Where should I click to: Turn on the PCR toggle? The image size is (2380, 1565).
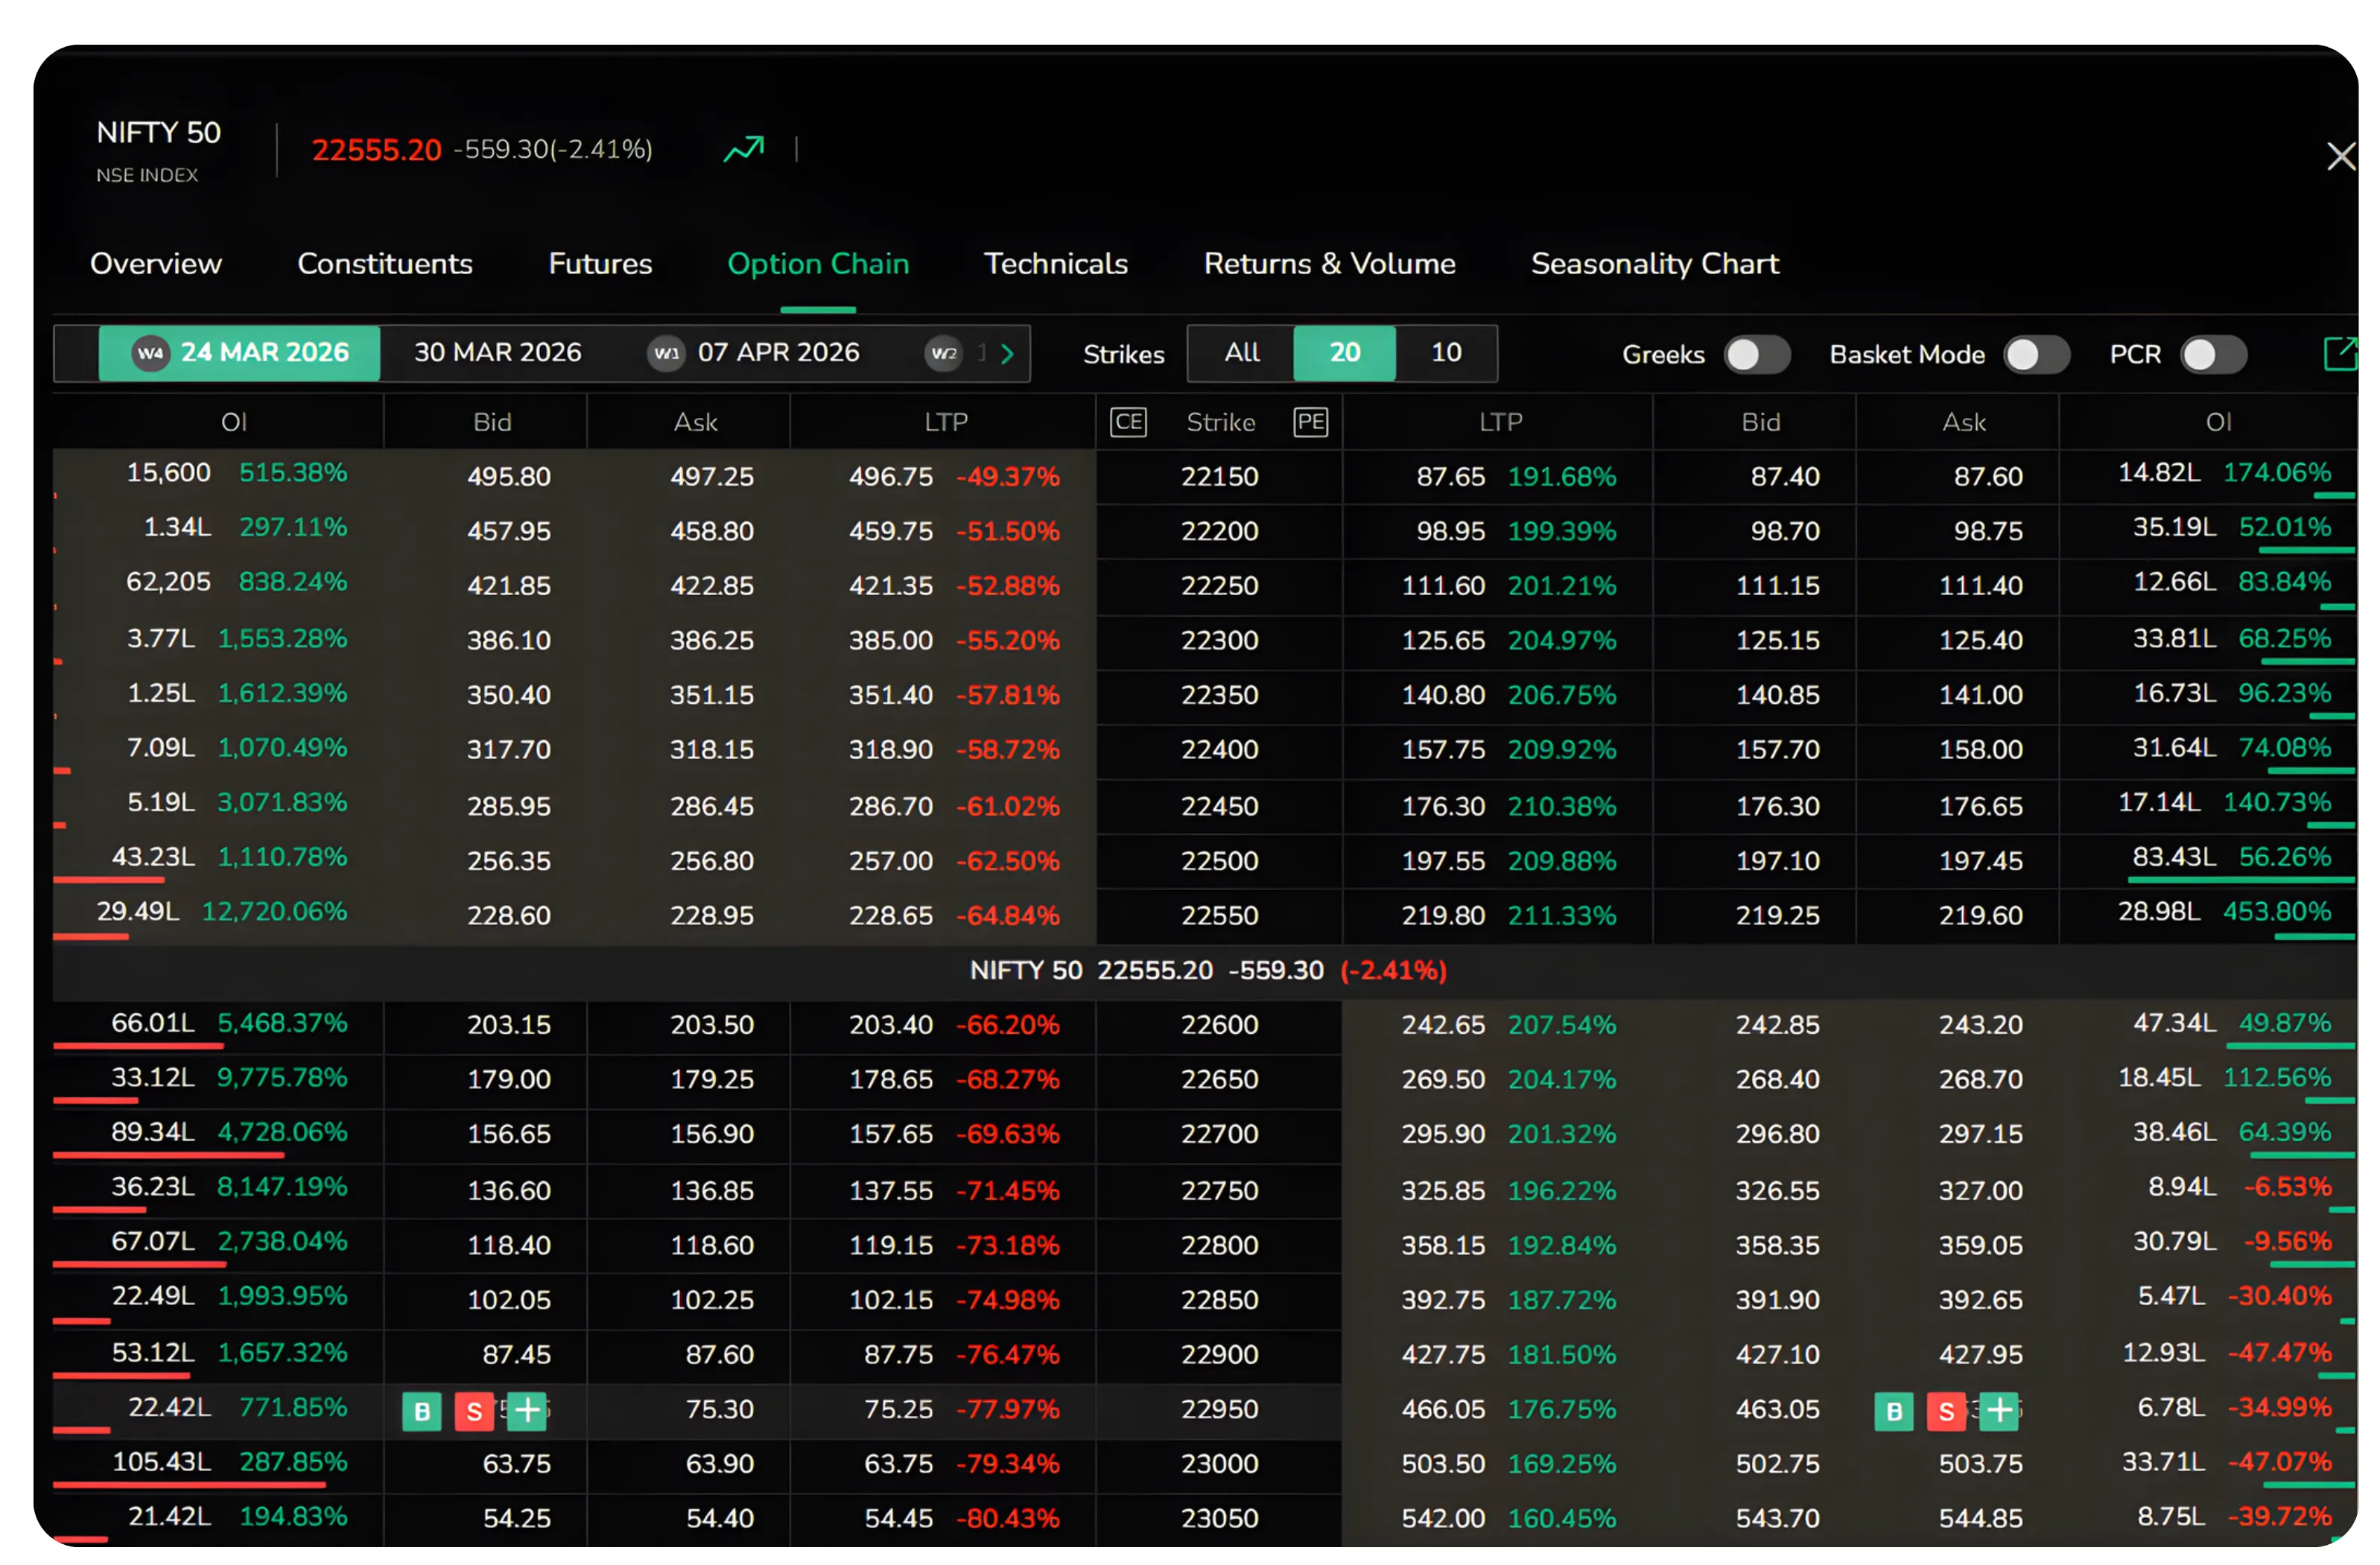point(2214,354)
